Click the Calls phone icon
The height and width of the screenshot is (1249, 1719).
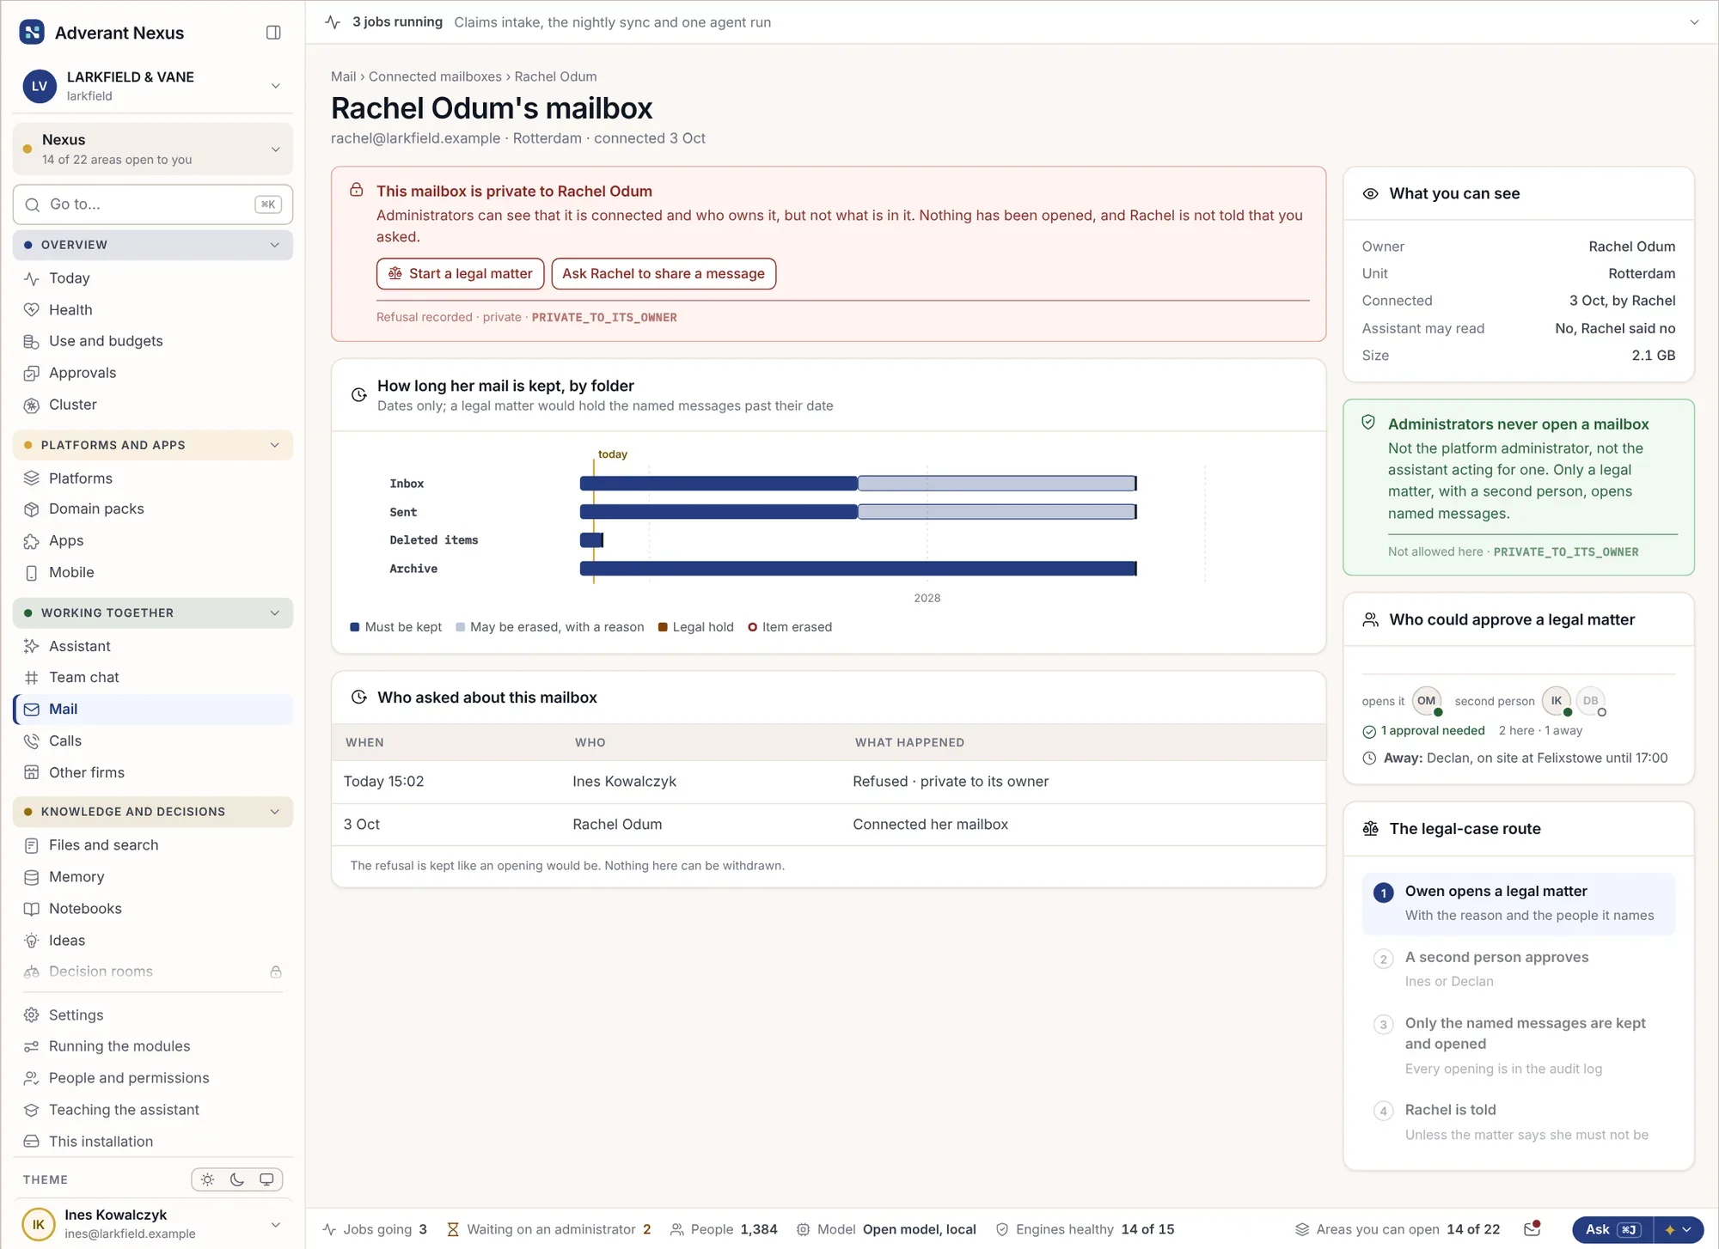[x=32, y=741]
